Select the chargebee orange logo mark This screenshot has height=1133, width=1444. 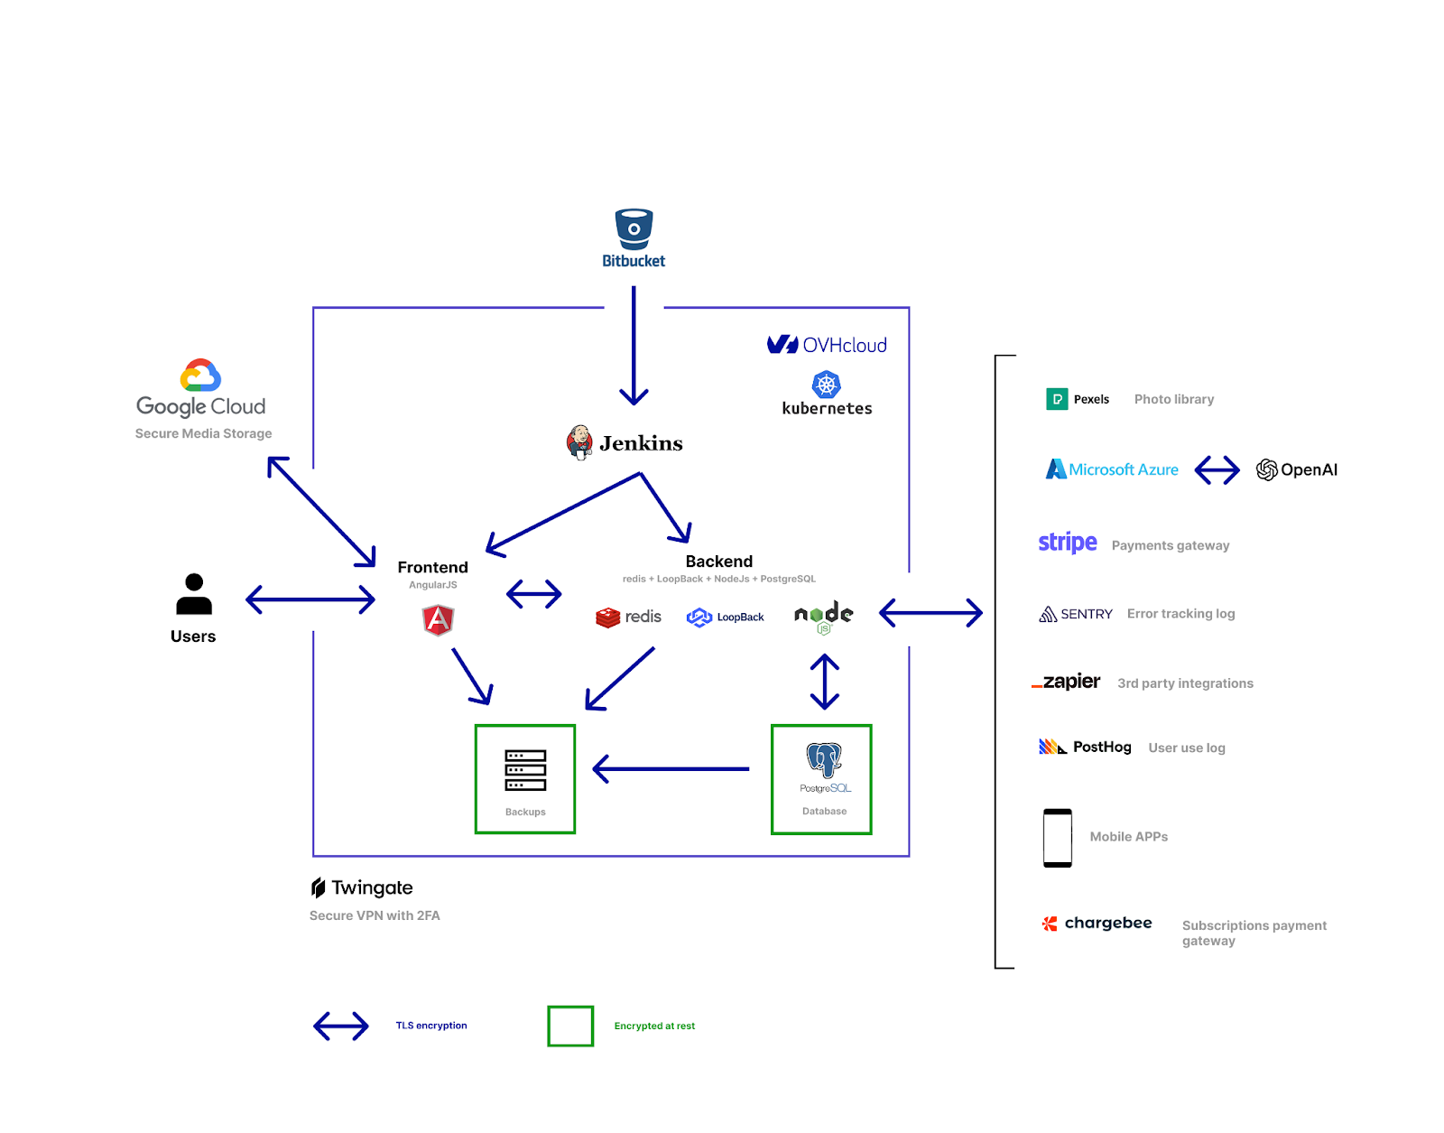pyautogui.click(x=1050, y=924)
